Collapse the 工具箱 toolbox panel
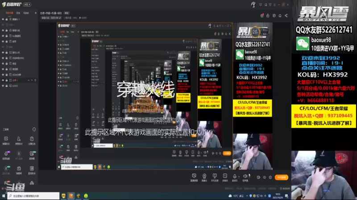This screenshot has height=200, width=357. coord(34,129)
